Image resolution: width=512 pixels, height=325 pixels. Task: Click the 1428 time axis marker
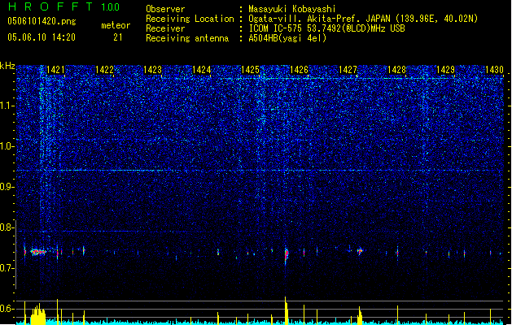pos(396,70)
